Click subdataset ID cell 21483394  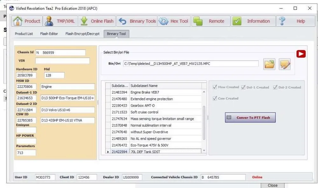(x=120, y=92)
